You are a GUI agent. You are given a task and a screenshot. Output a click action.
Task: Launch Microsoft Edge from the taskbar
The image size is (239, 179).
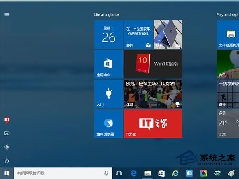pyautogui.click(x=133, y=173)
